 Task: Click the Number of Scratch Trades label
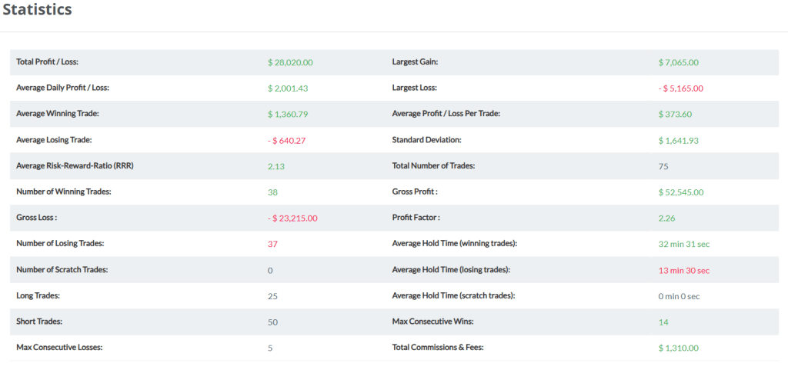pos(62,269)
